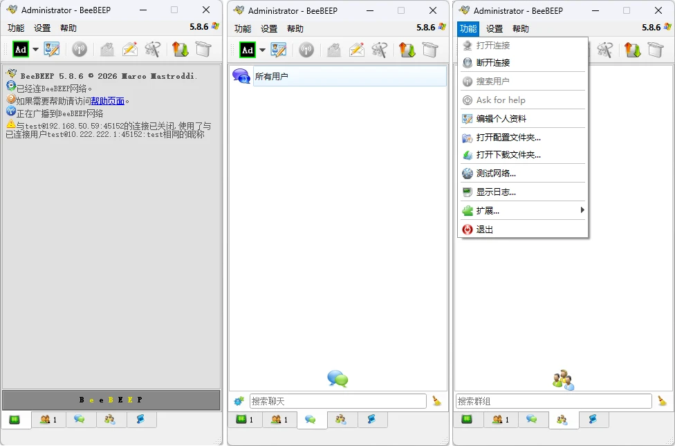Click the white box icon in middle window toolbar
Viewport: 675px width, 446px height.
430,50
